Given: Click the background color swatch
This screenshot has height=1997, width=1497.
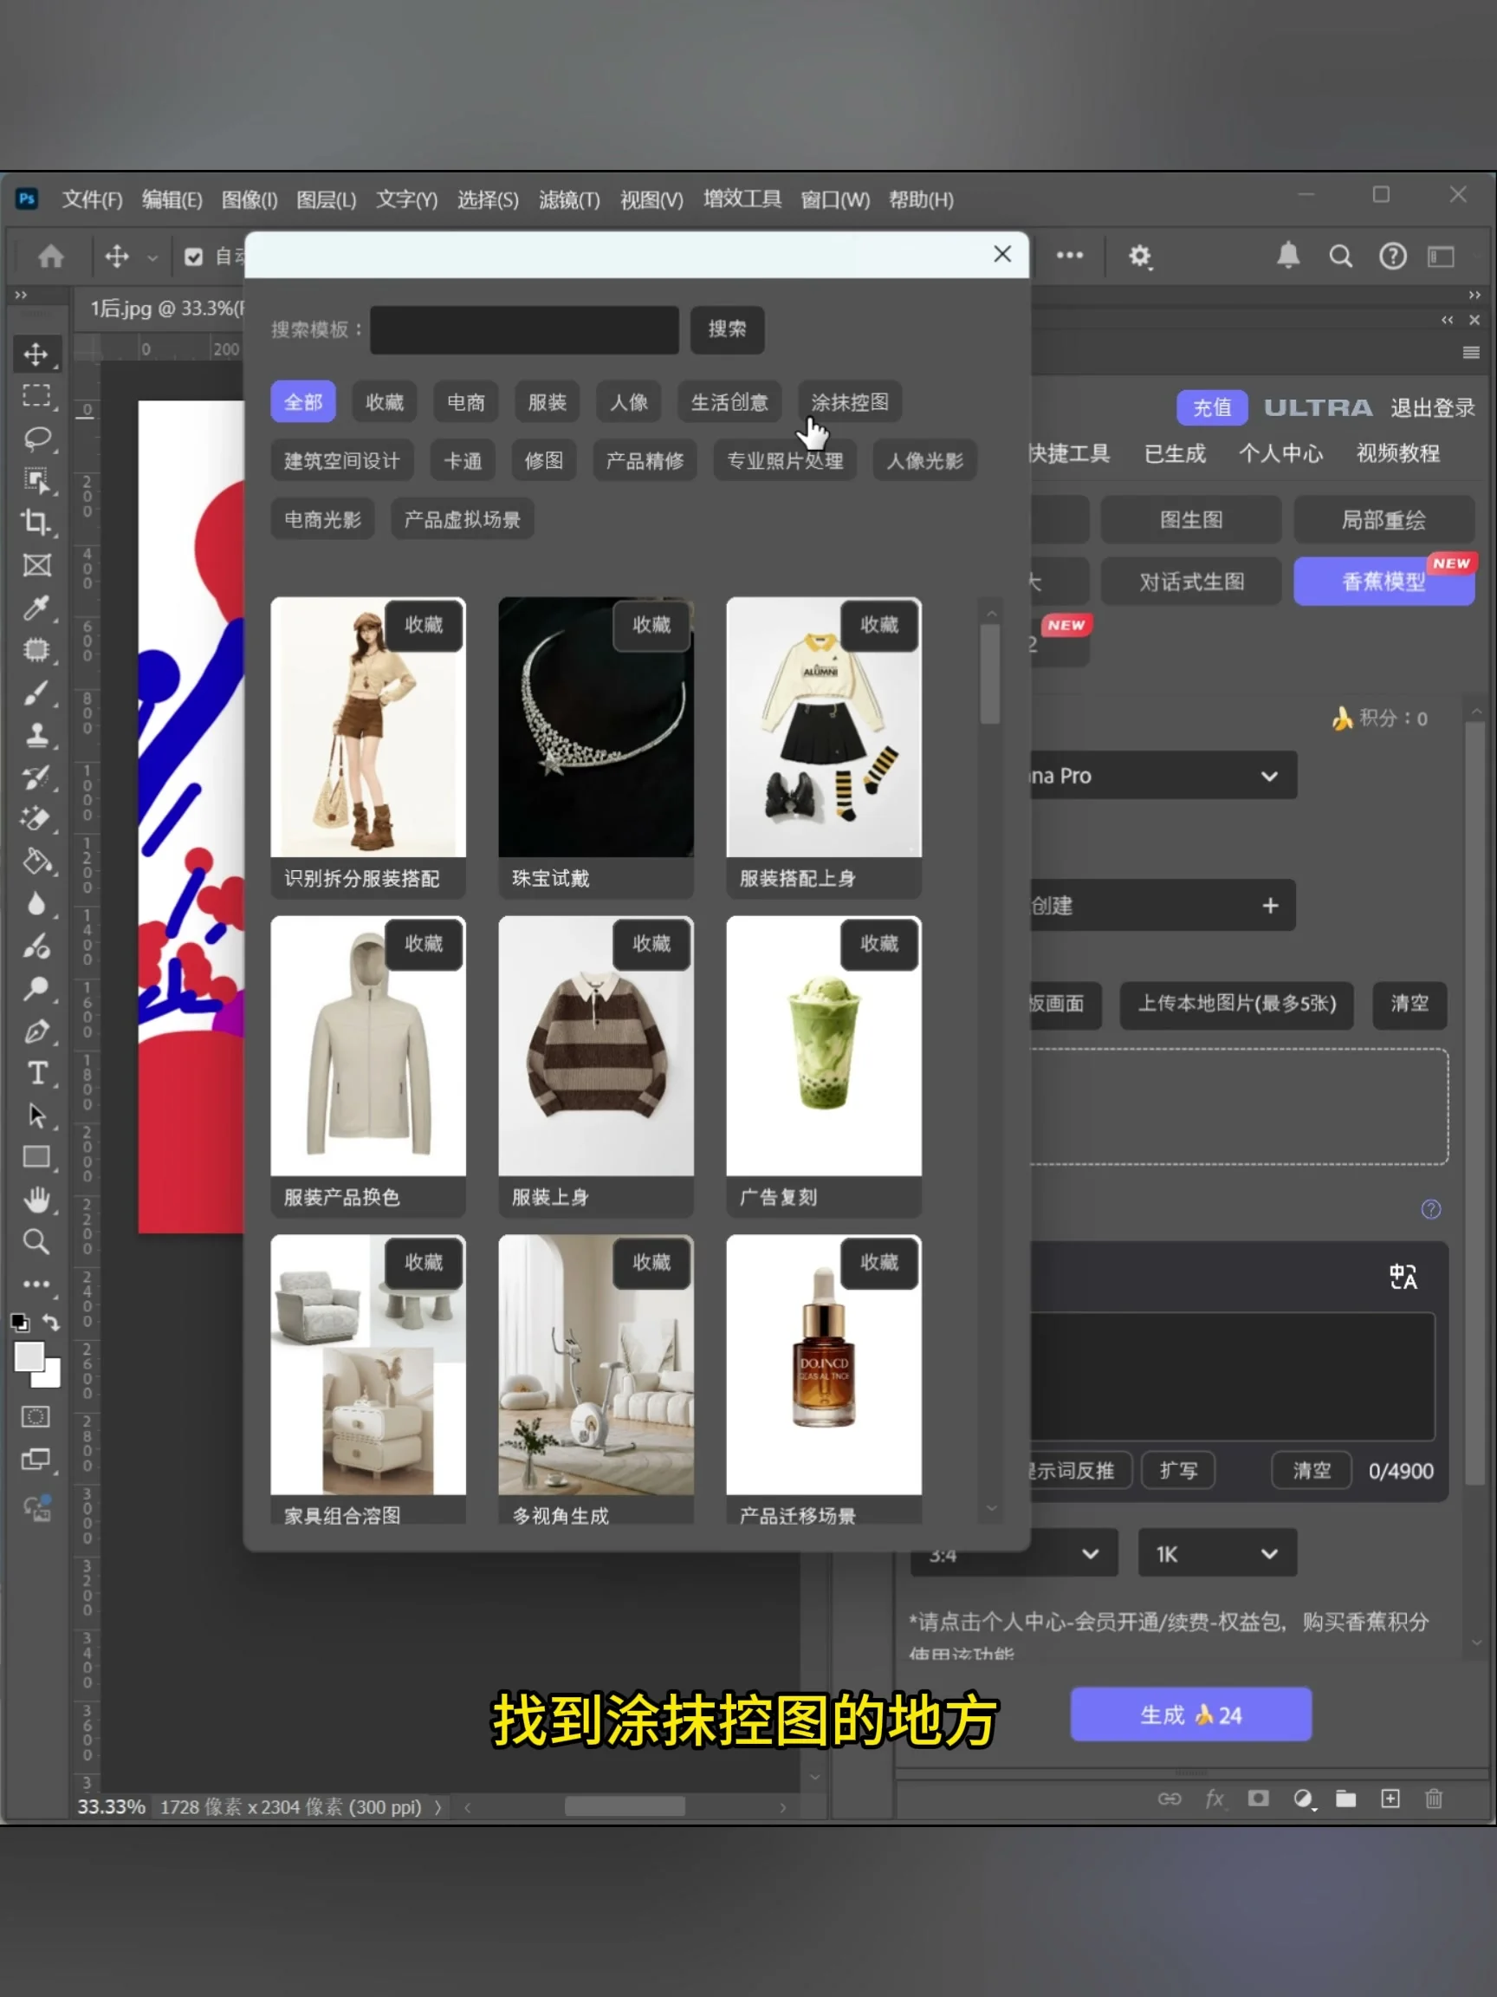Looking at the screenshot, I should coord(49,1376).
